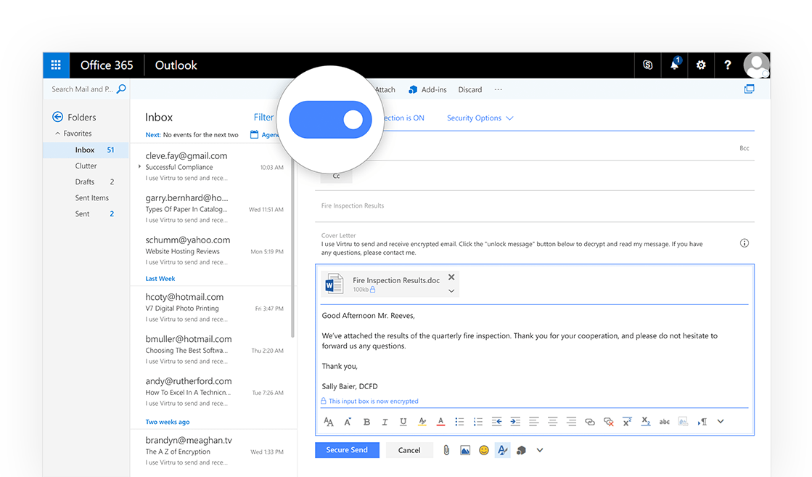Click the Secure Send button
The height and width of the screenshot is (477, 812).
347,450
